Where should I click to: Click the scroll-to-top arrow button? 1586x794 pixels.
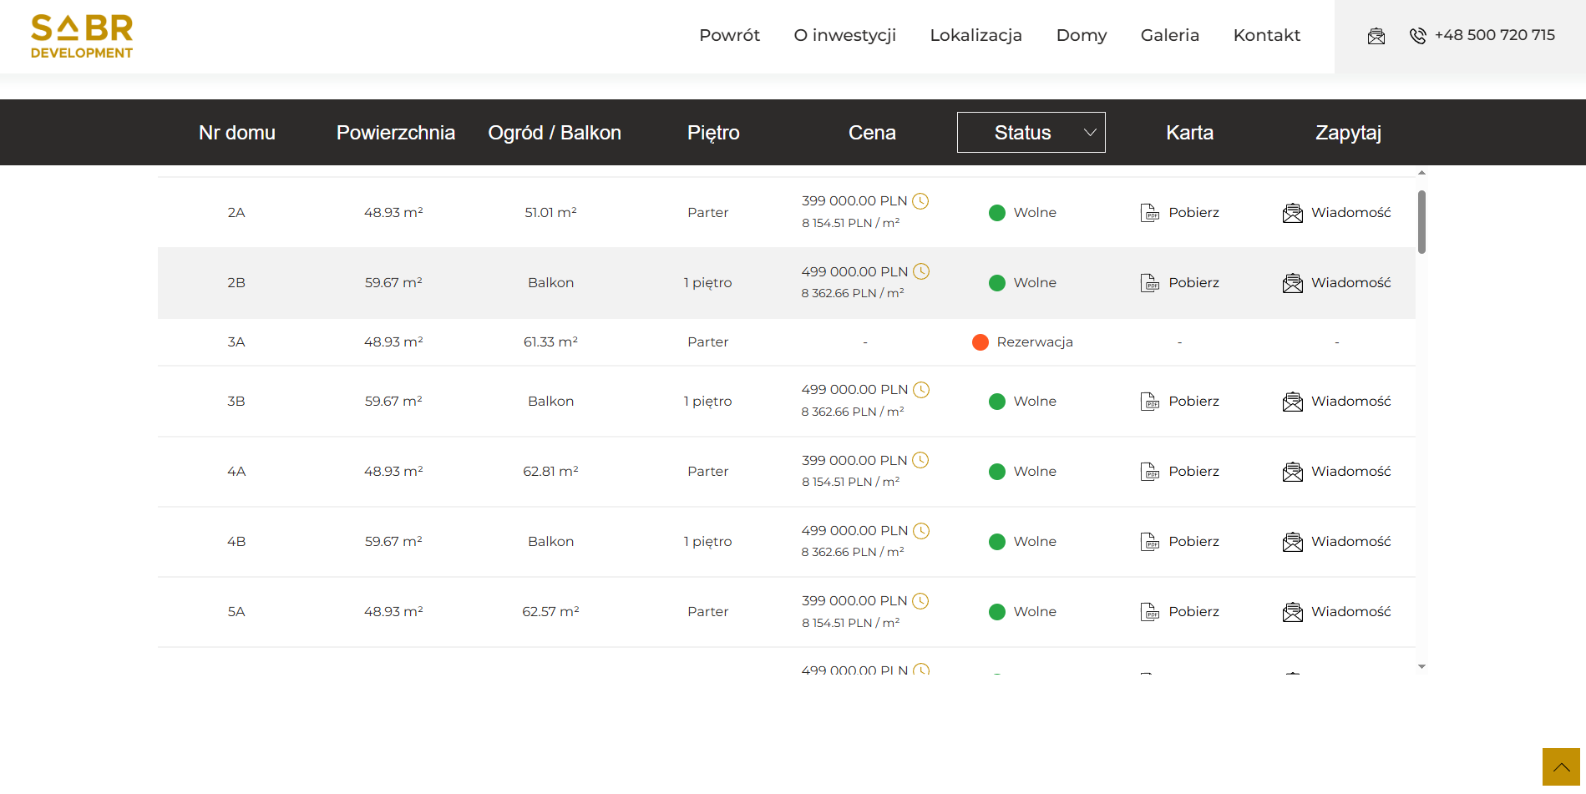(x=1561, y=766)
